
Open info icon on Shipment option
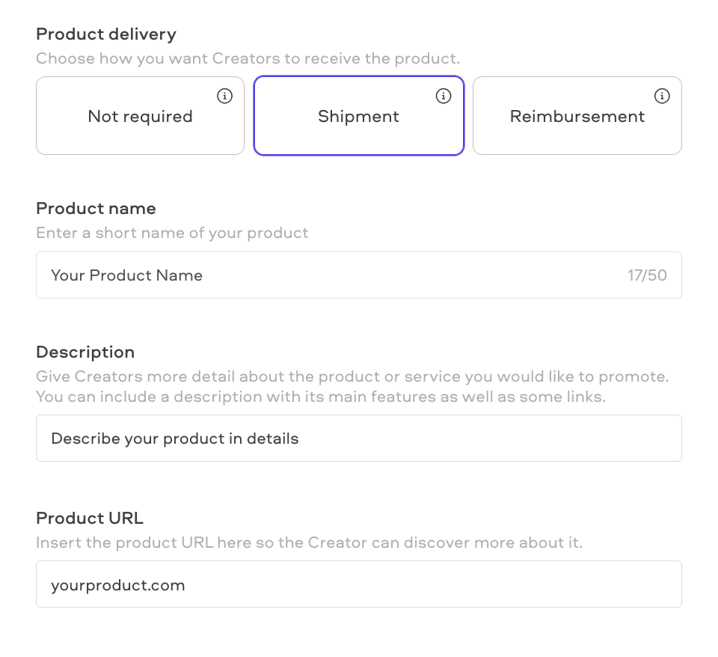(x=444, y=97)
